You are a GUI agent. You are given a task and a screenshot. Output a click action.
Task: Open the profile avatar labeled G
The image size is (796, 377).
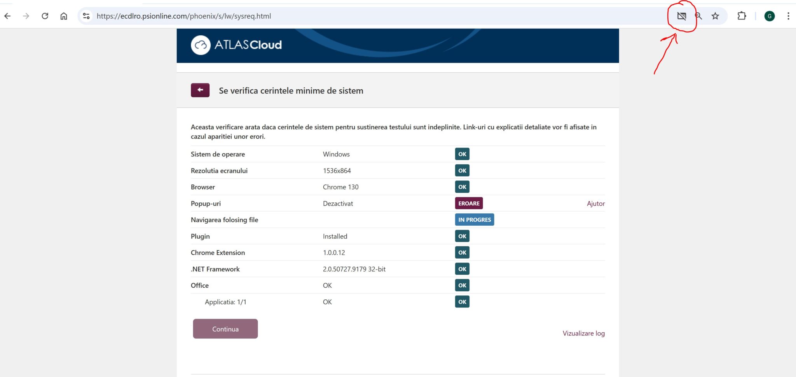pyautogui.click(x=770, y=16)
